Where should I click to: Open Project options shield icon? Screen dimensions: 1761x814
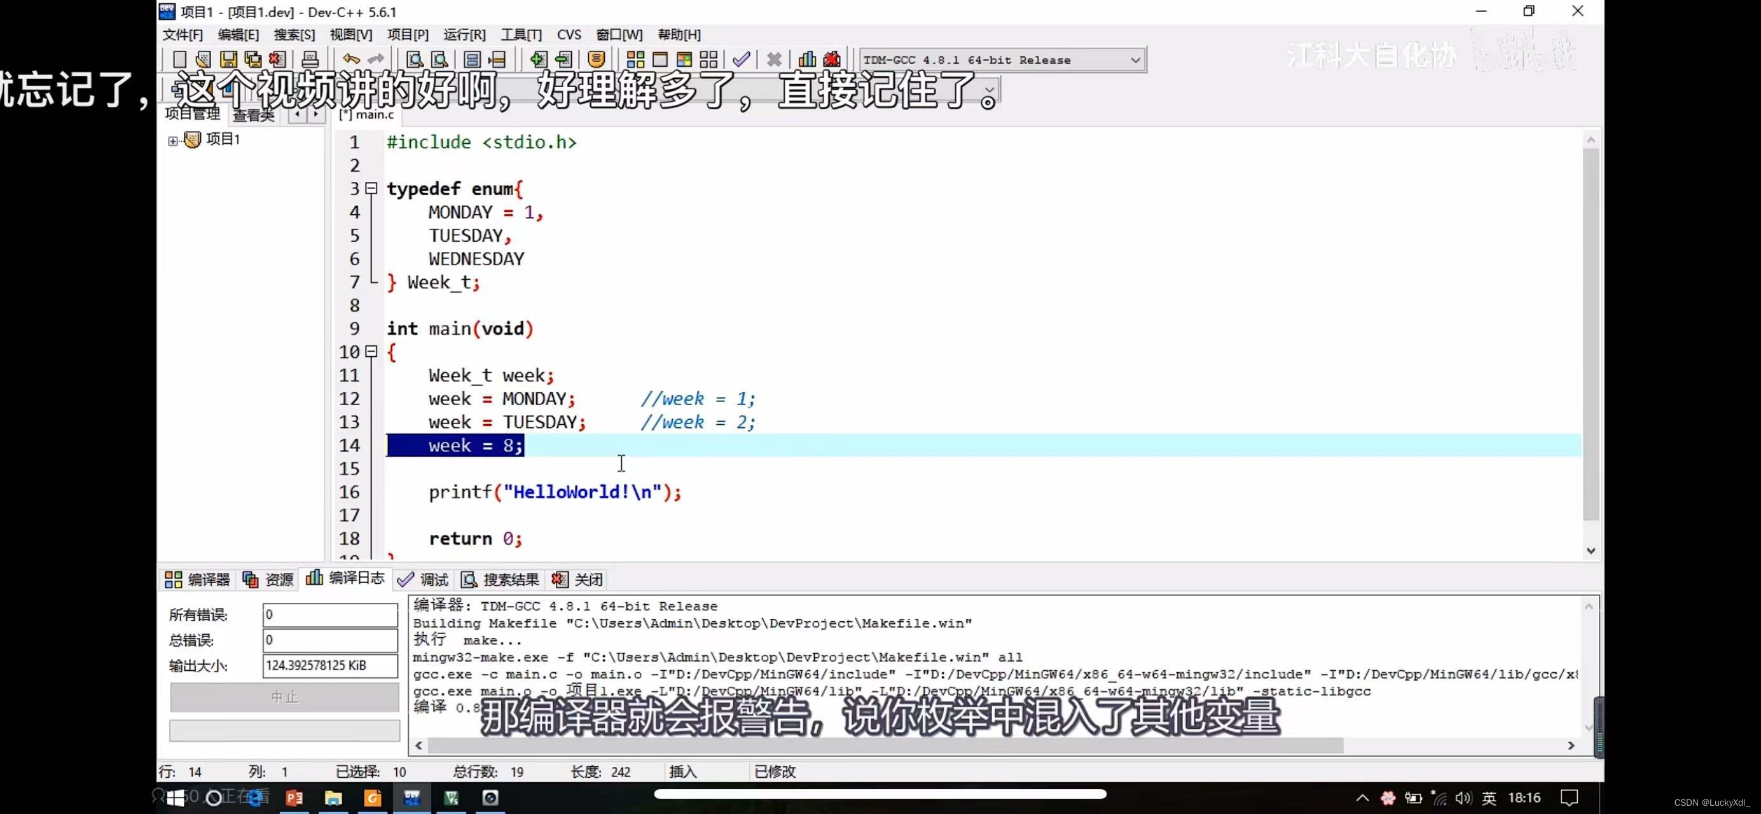click(x=596, y=60)
